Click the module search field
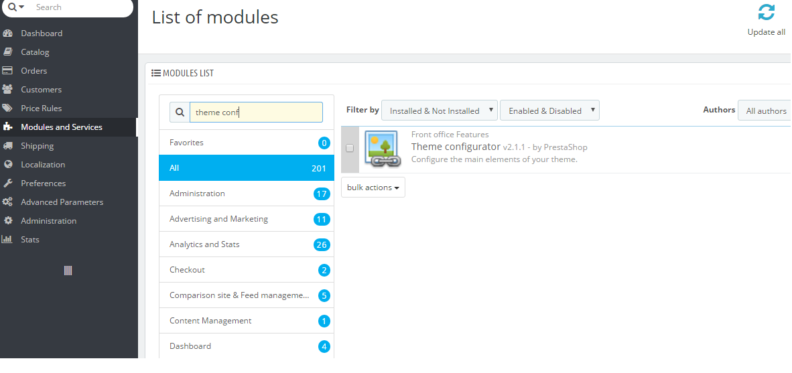The width and height of the screenshot is (792, 373). tap(256, 113)
